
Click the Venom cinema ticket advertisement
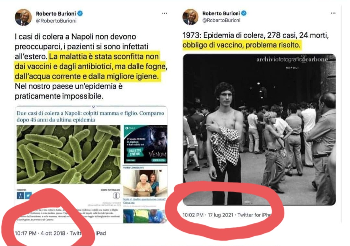pos(145,144)
